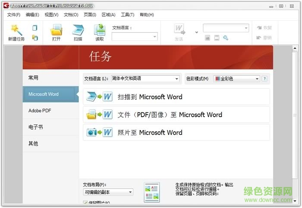Screen dimensions: 302x208
Task: Click the 发送 (Send) Word icon
Action: 179,29
